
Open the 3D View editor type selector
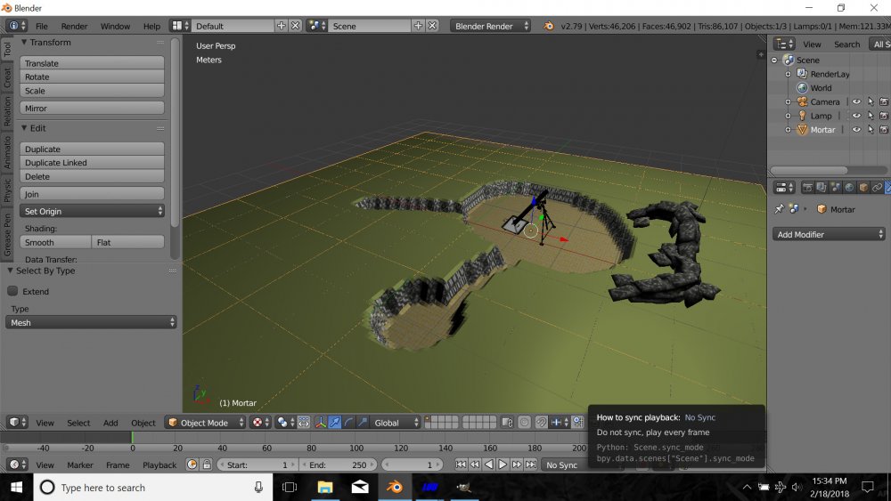(17, 422)
